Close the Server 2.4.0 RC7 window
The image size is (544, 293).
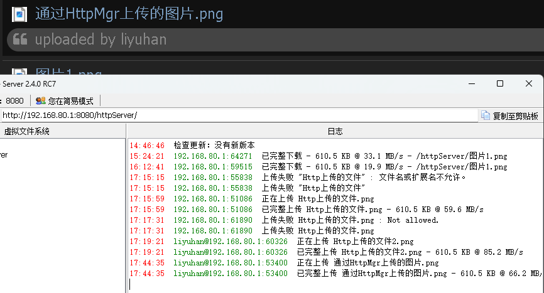tap(529, 84)
